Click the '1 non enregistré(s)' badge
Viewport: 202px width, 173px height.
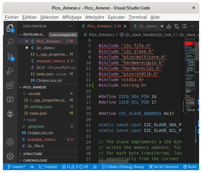[x=63, y=35]
